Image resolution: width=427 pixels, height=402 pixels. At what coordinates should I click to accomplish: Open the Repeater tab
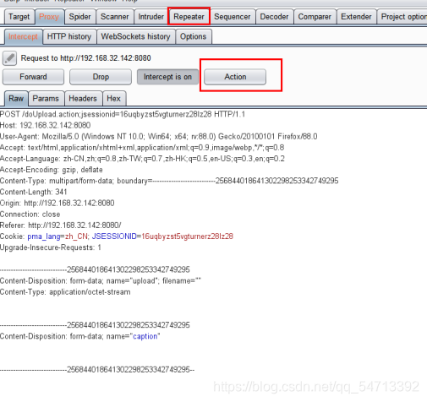pos(189,17)
